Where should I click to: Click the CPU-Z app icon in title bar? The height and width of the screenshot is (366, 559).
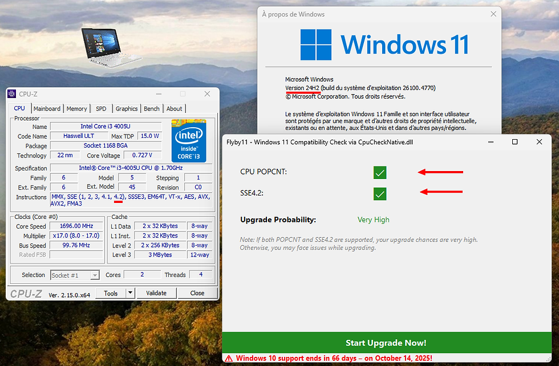point(12,93)
